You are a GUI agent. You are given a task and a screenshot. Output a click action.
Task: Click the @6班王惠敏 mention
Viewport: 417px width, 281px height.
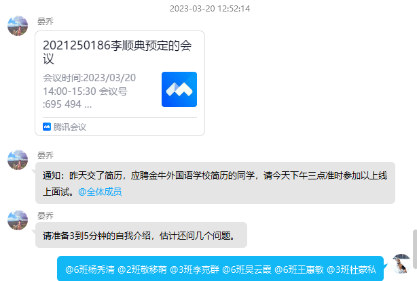point(299,270)
